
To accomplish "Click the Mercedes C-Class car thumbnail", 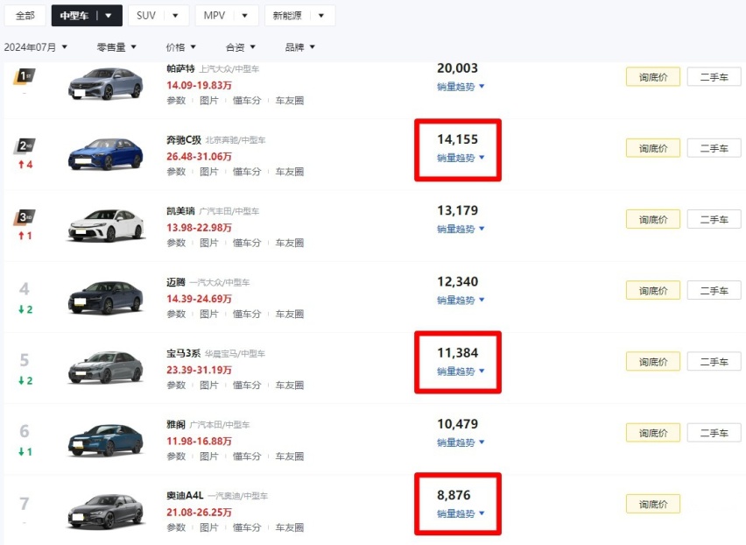I will pos(105,154).
